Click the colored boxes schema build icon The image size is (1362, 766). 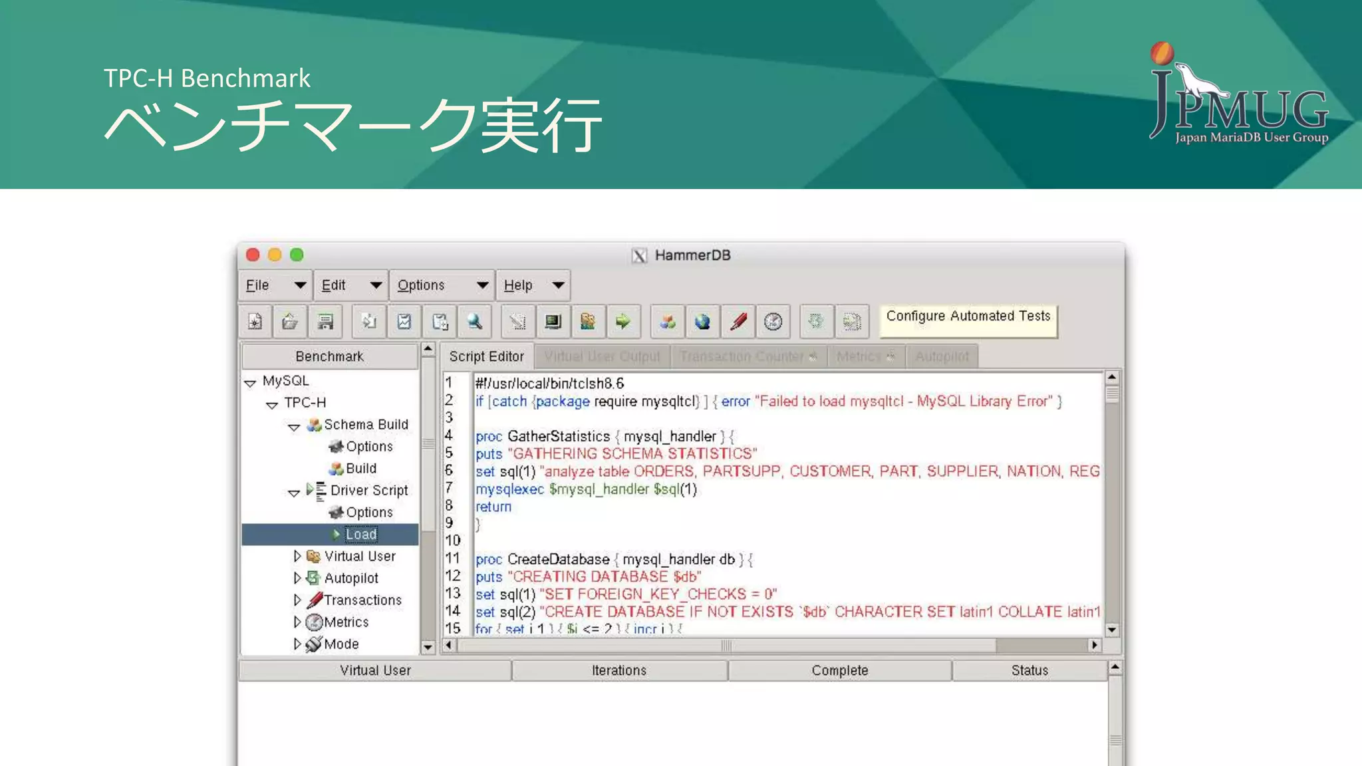point(668,322)
